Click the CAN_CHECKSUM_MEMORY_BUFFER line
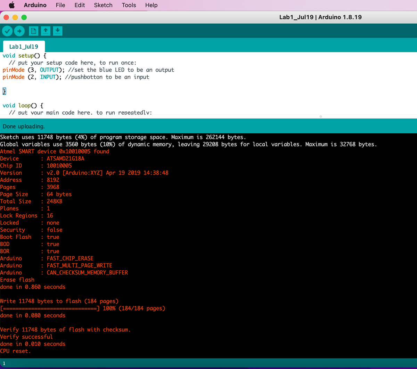 64,272
